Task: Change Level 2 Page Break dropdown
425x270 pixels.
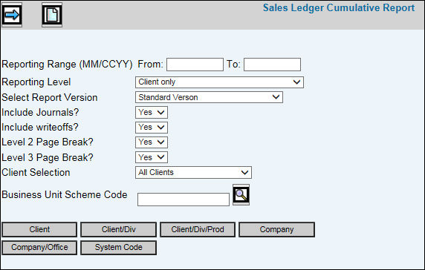Action: point(152,142)
